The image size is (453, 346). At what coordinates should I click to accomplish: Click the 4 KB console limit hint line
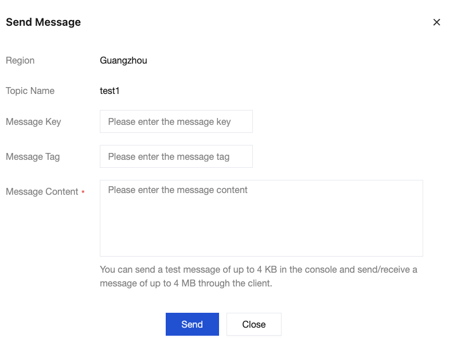pyautogui.click(x=258, y=269)
